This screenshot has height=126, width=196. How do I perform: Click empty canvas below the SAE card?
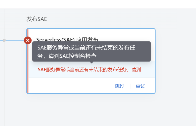coord(91,109)
